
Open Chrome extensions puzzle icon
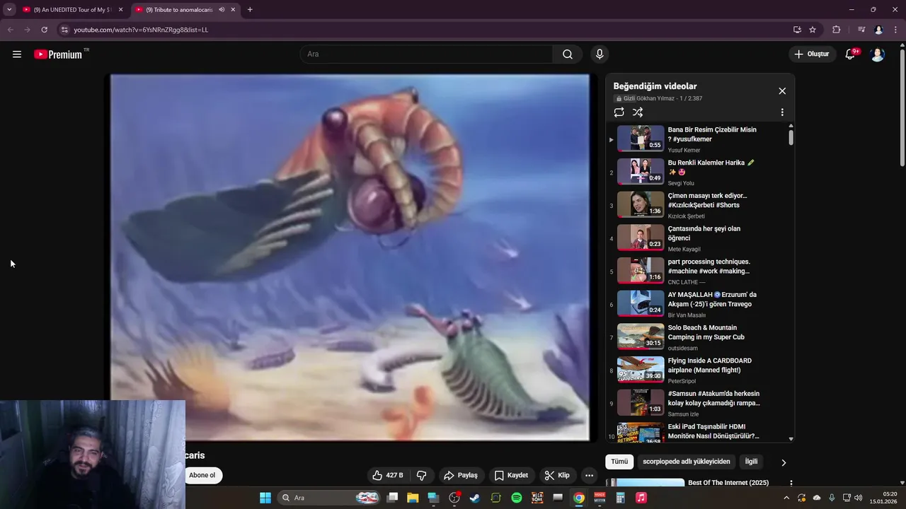(837, 30)
